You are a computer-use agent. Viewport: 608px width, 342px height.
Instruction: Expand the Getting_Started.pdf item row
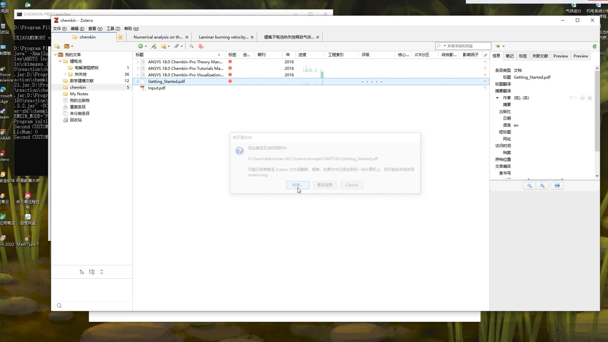click(x=137, y=81)
